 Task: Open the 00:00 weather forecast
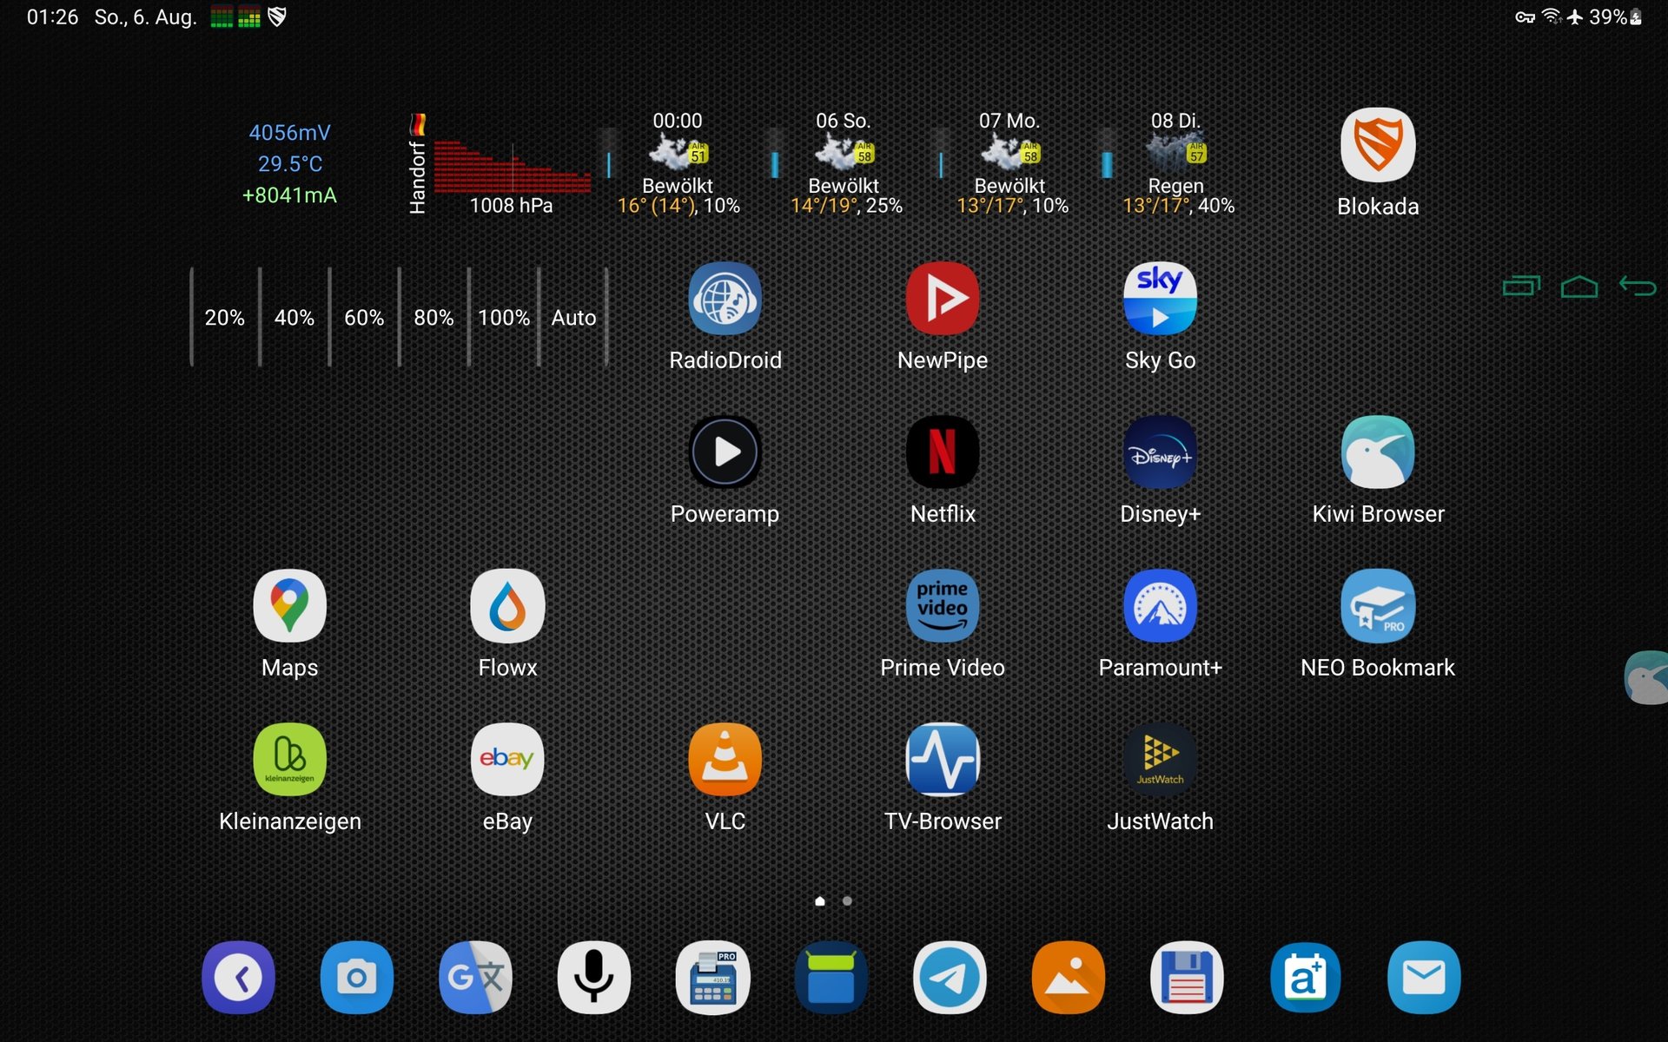pos(678,163)
